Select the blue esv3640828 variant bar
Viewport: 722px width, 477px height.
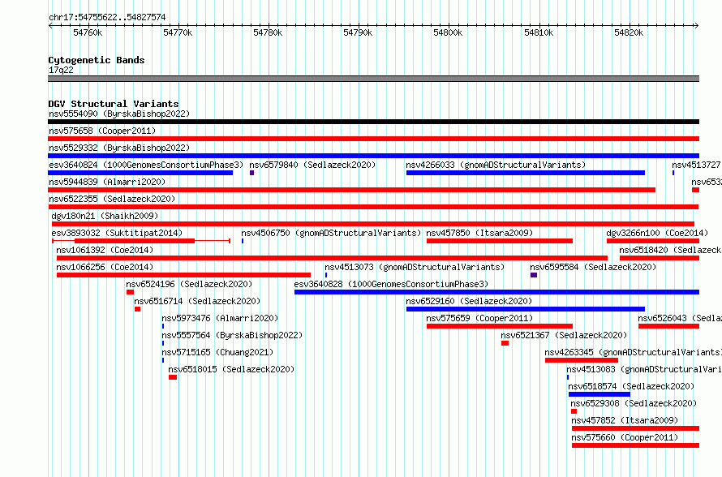(496, 292)
